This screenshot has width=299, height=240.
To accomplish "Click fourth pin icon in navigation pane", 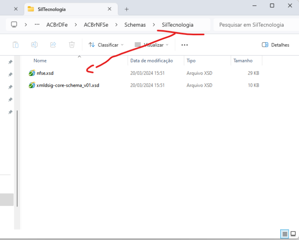I will click(10, 99).
